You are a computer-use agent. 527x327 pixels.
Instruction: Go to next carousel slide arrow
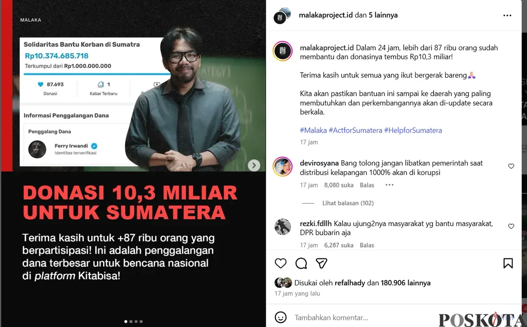pyautogui.click(x=254, y=165)
